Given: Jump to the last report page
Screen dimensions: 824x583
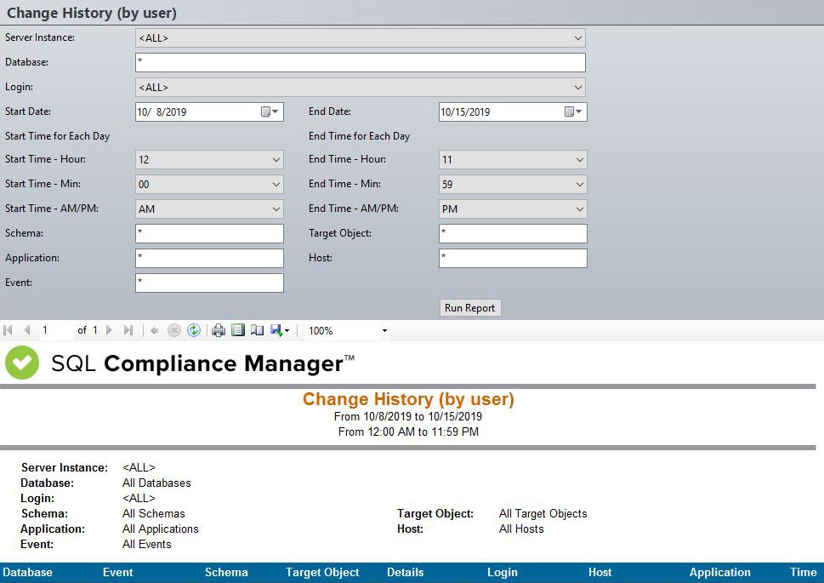Looking at the screenshot, I should coord(128,330).
